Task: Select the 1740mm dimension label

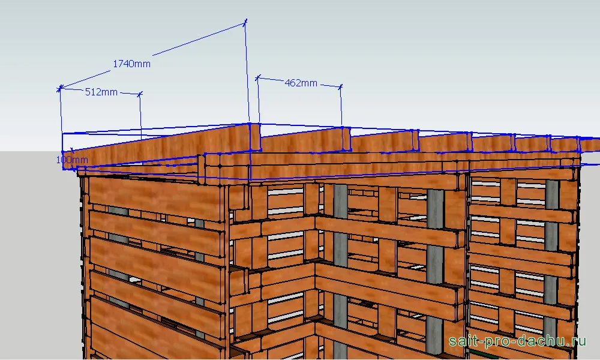Action: pyautogui.click(x=131, y=64)
